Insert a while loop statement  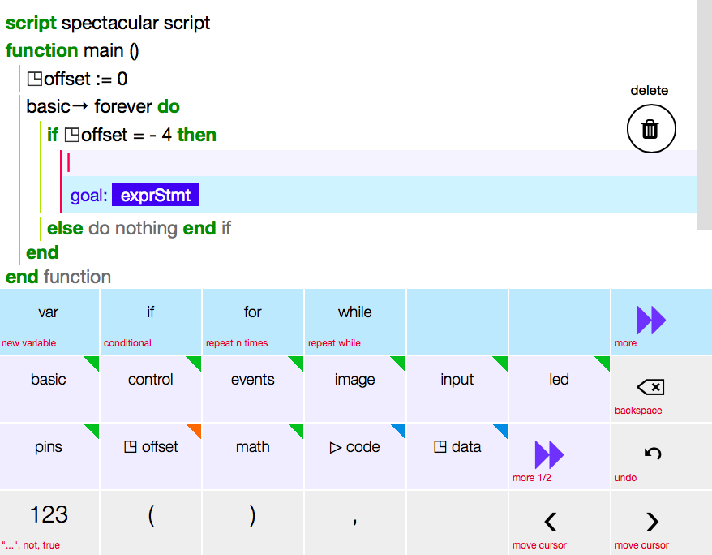(355, 312)
